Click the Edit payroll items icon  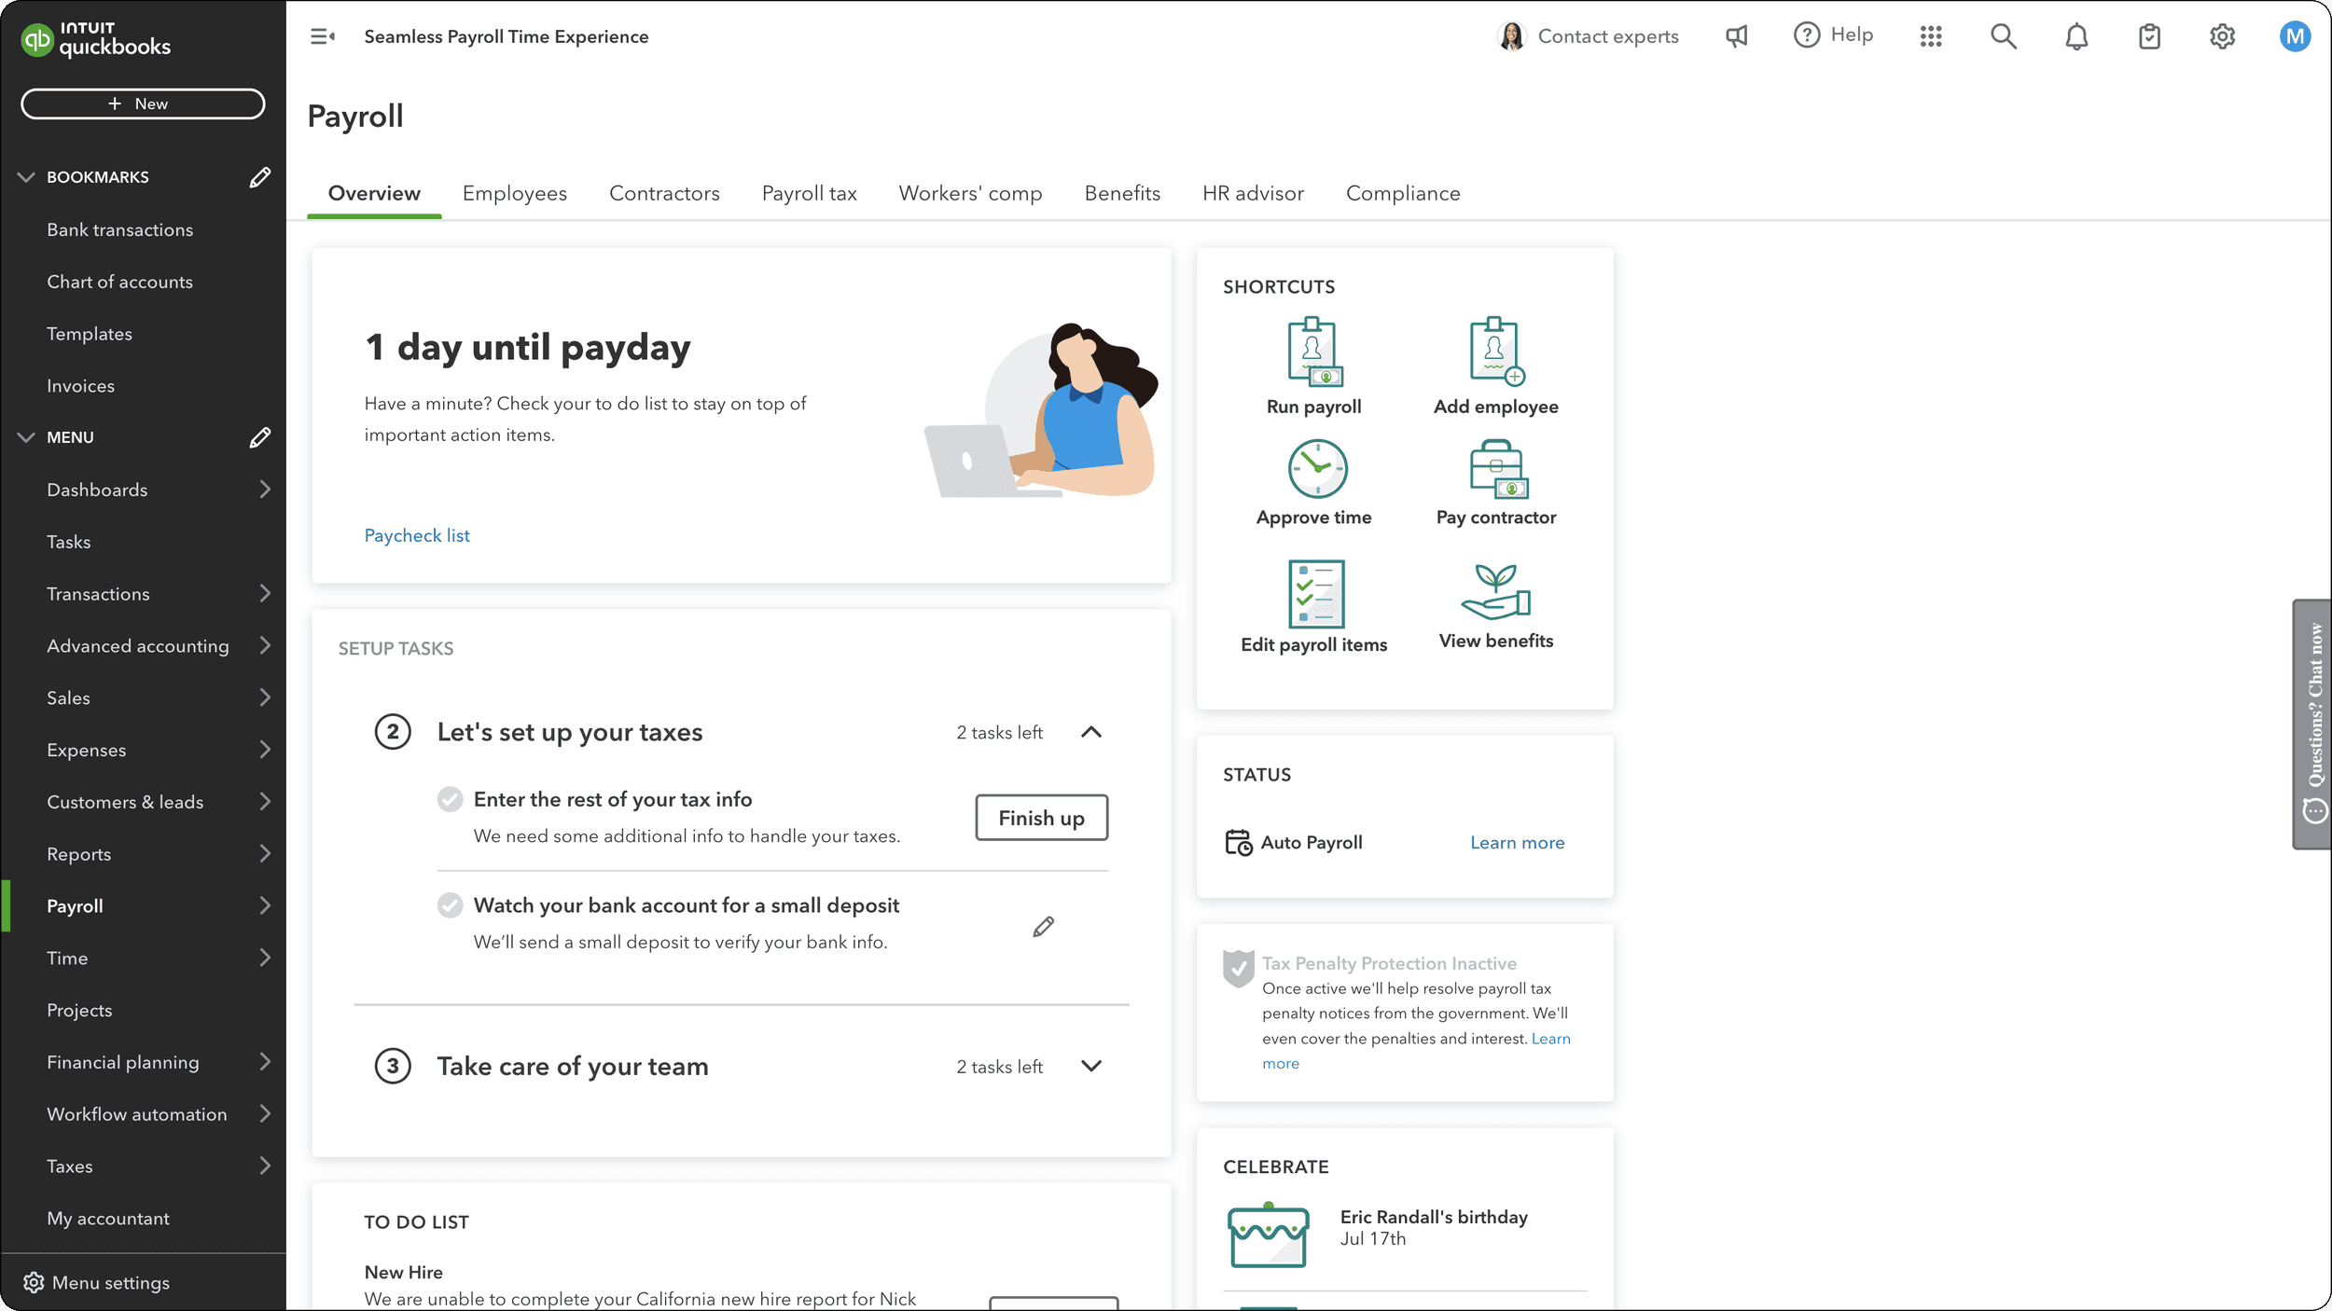click(x=1315, y=594)
